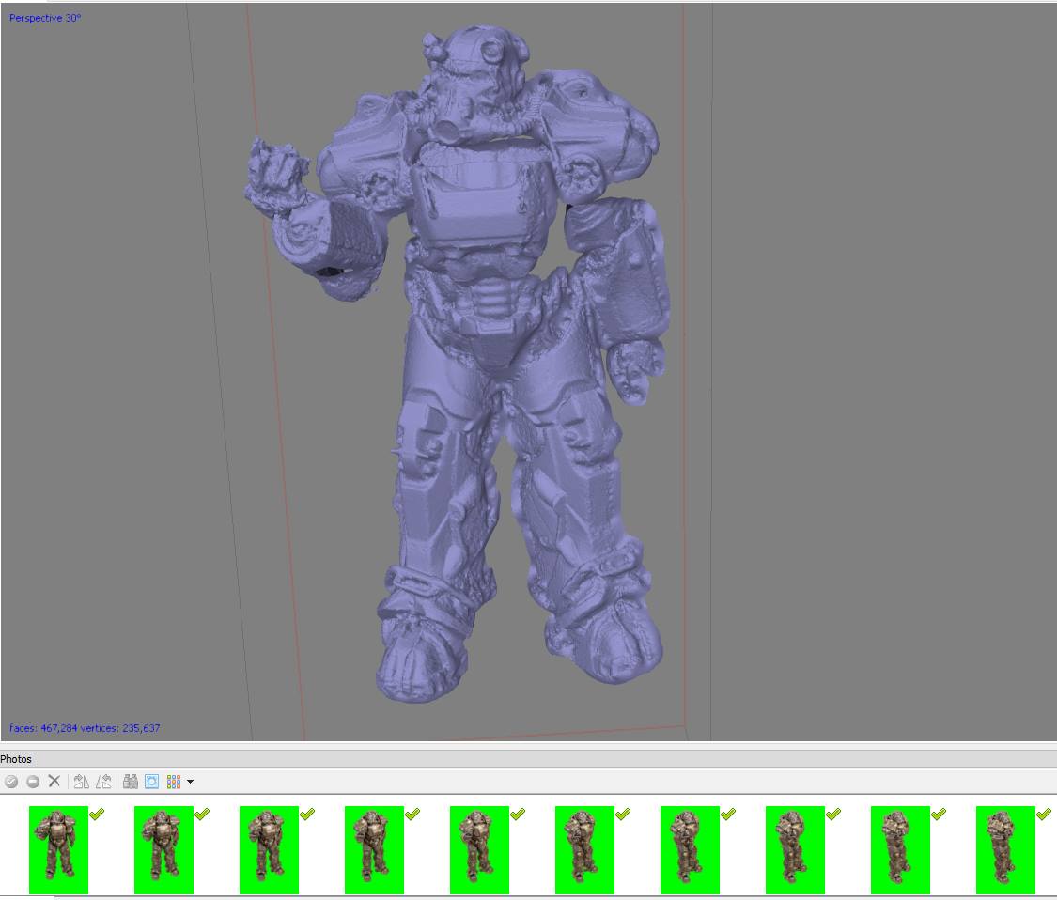Toggle the highlighted blue masks view icon
The image size is (1057, 900).
(151, 782)
